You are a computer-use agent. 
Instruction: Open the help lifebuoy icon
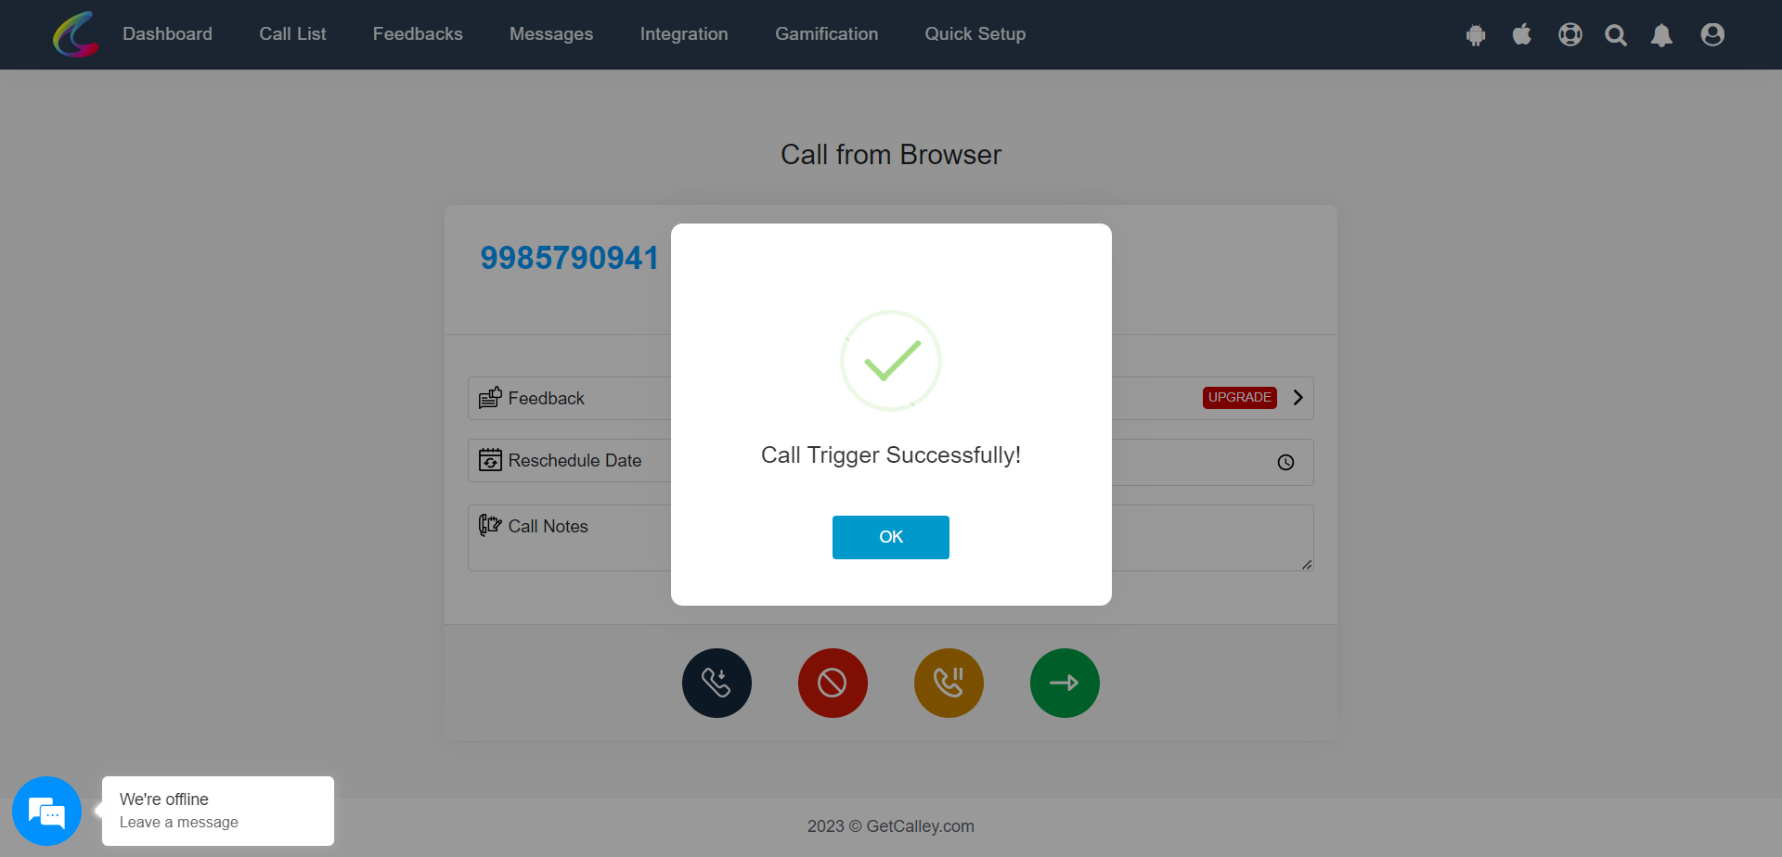point(1570,34)
